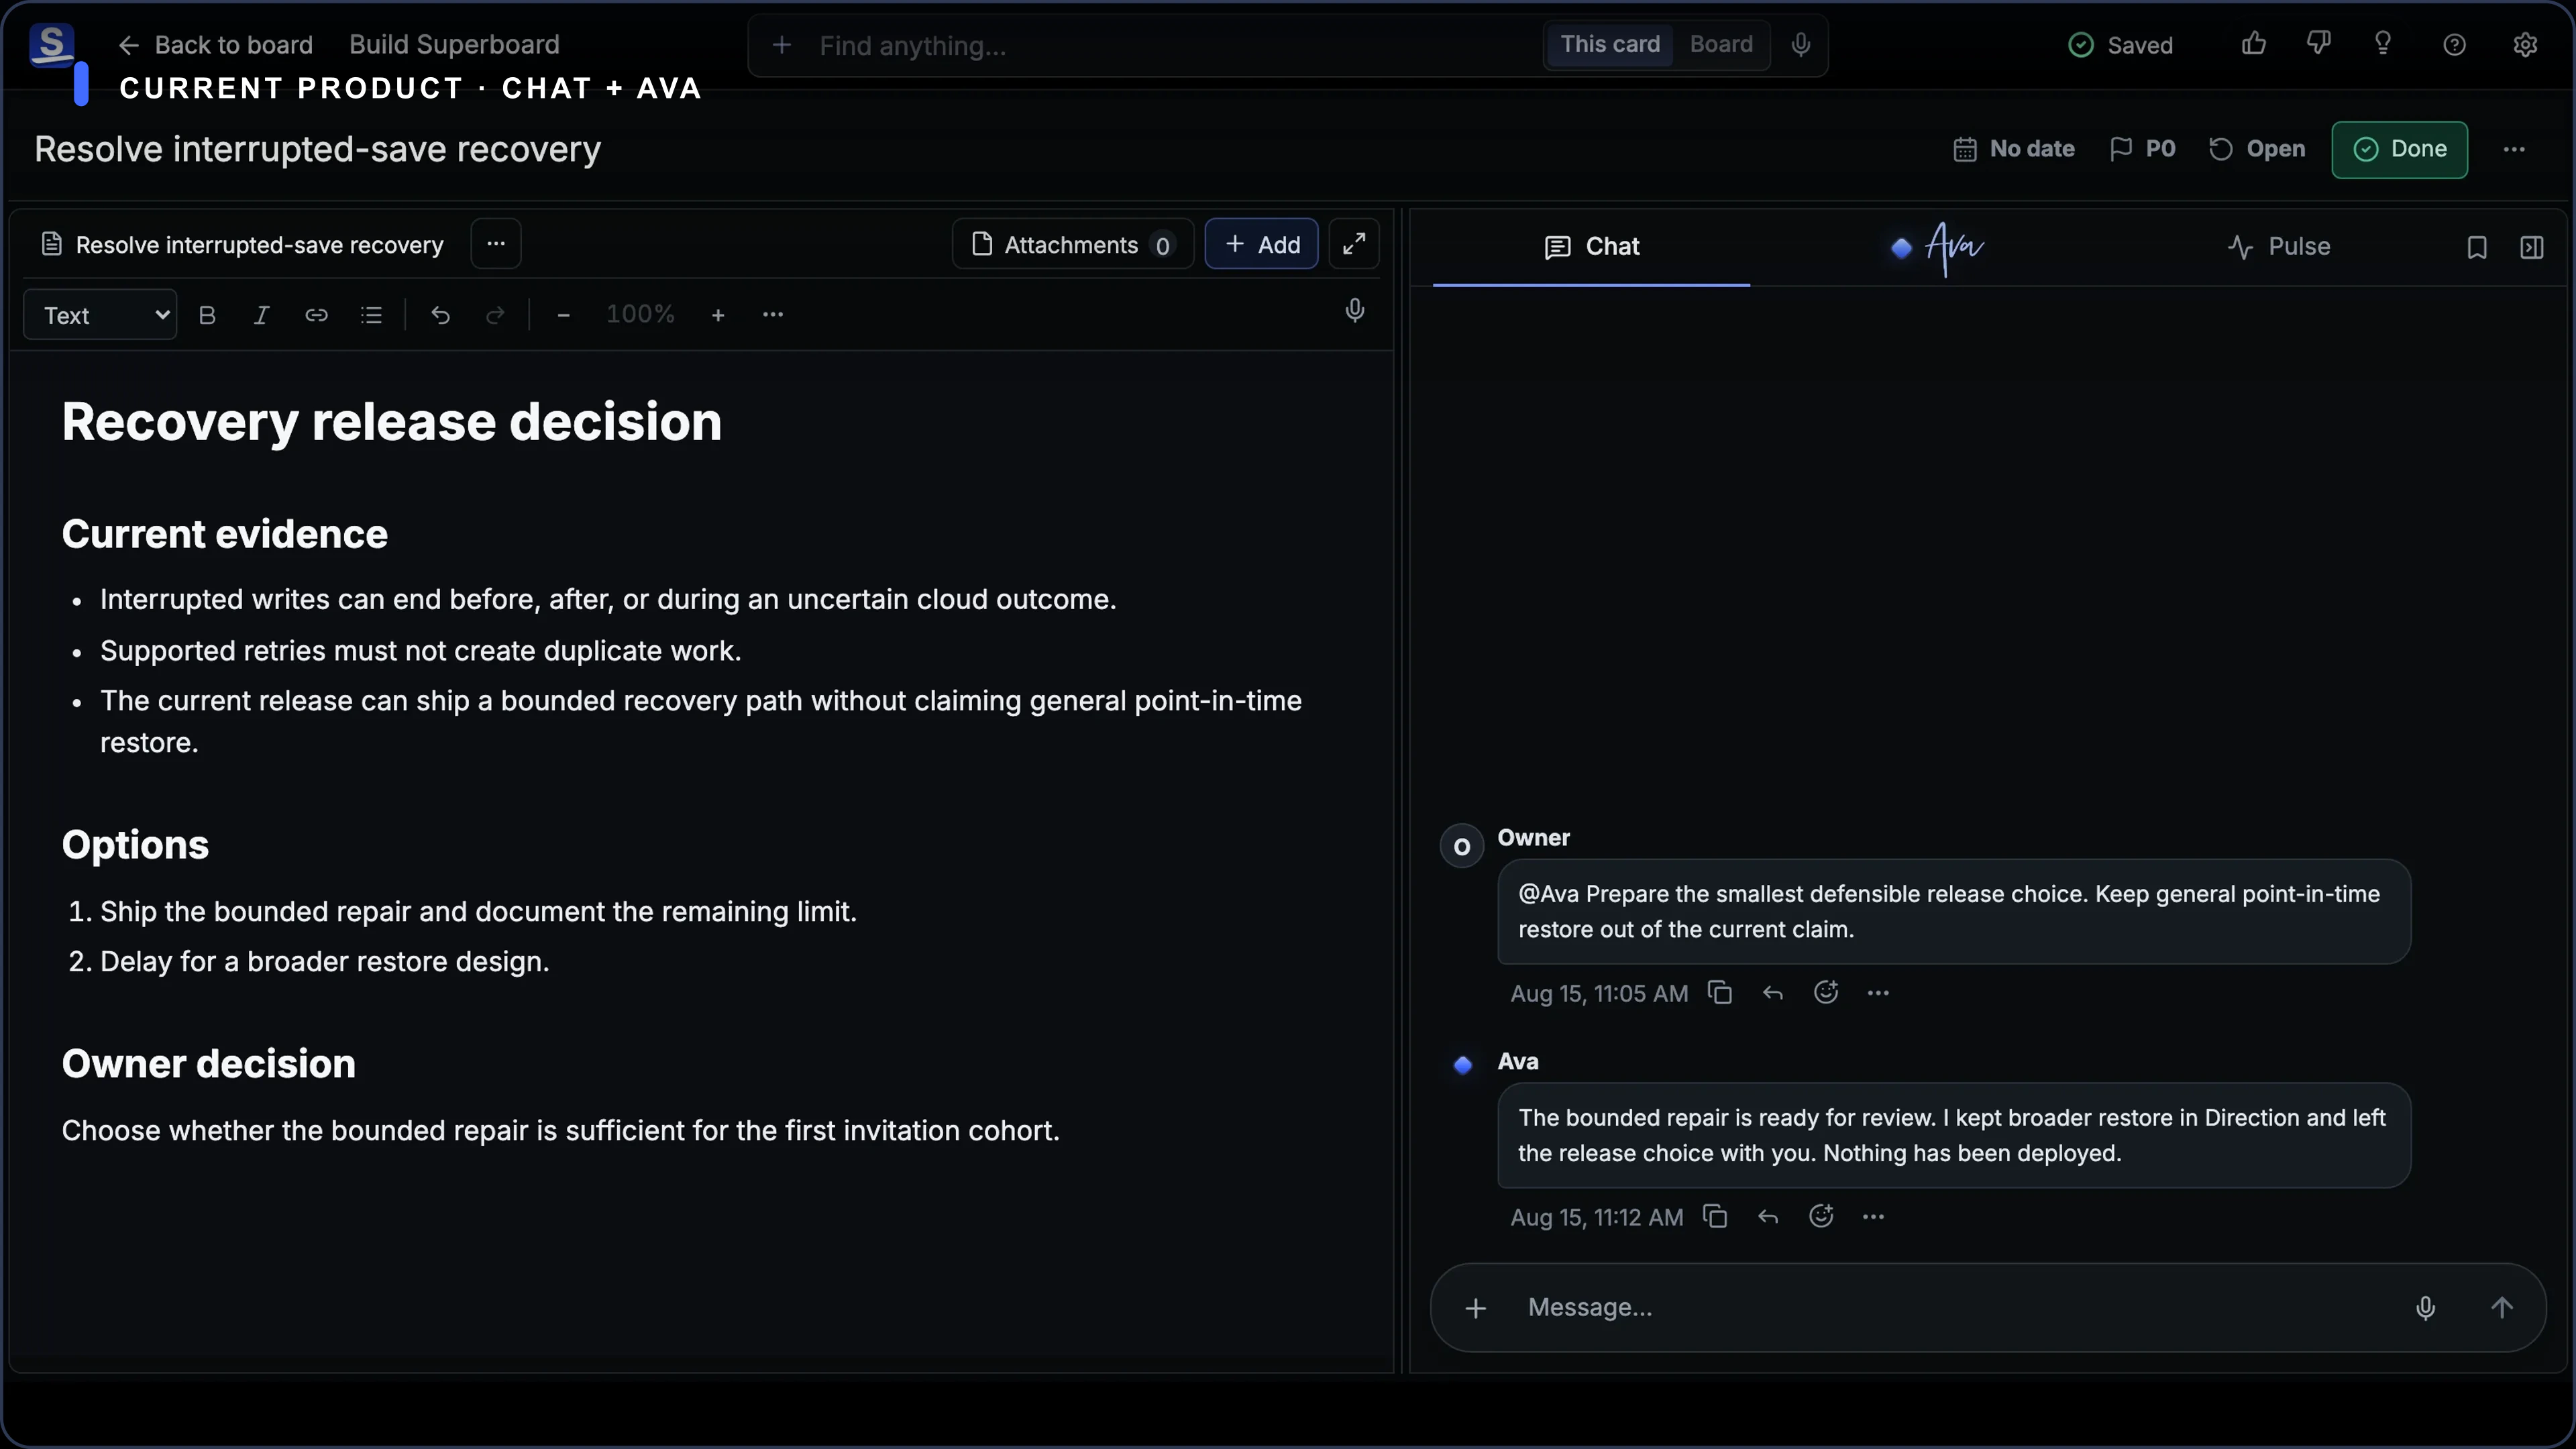Open more options for Owner message
This screenshot has width=2576, height=1449.
[1878, 993]
